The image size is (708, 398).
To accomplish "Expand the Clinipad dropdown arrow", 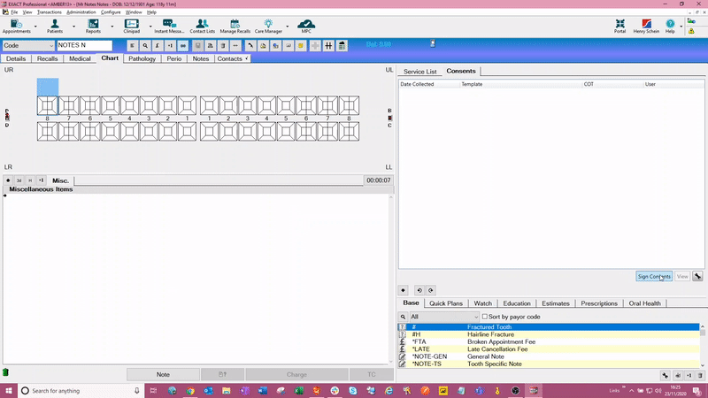I will (x=150, y=27).
